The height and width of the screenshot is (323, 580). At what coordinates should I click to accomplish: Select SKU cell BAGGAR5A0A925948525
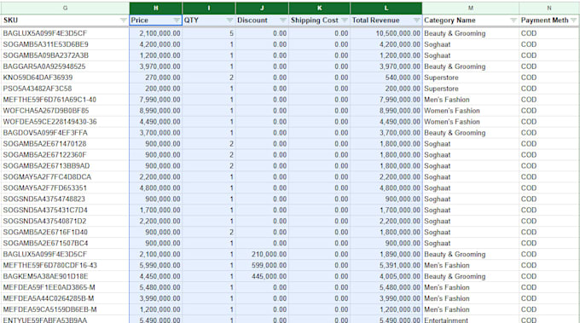(x=65, y=66)
